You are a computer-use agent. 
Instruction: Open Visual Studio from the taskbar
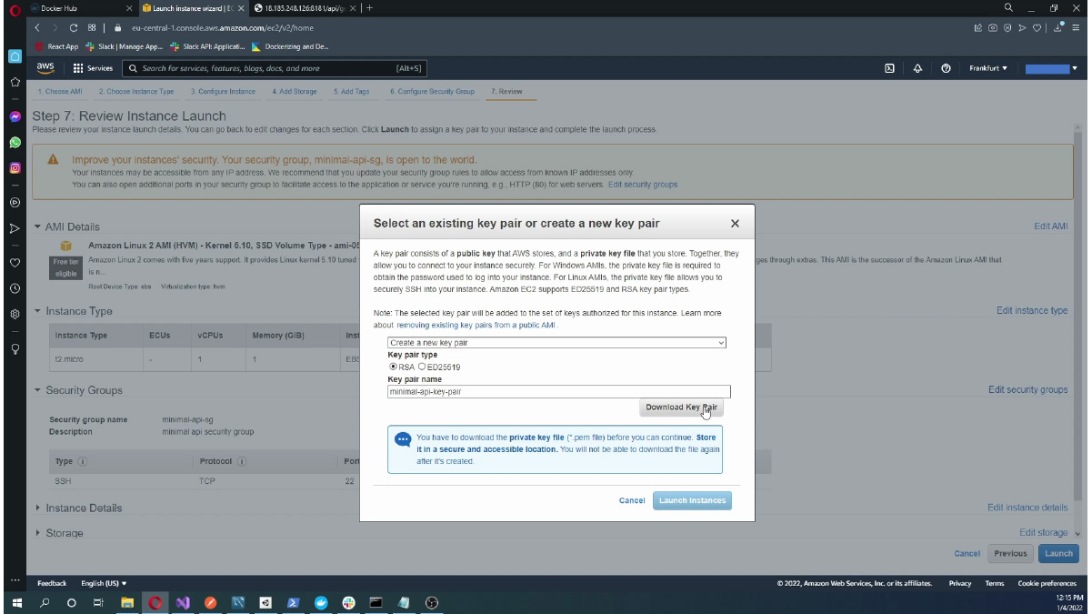183,602
